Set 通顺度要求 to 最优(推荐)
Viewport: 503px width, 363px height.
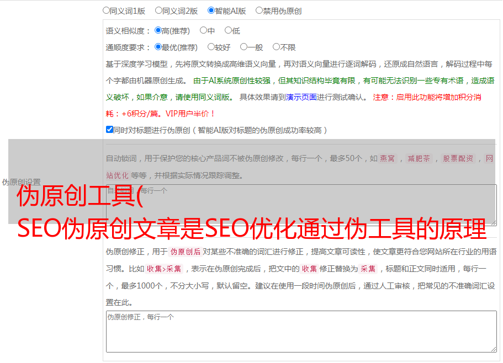158,47
